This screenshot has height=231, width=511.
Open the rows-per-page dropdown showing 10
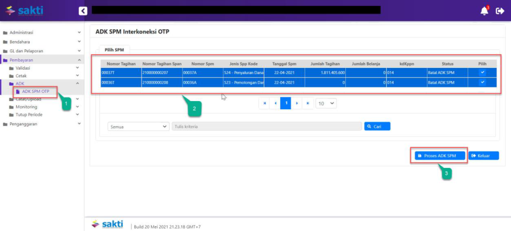(326, 103)
